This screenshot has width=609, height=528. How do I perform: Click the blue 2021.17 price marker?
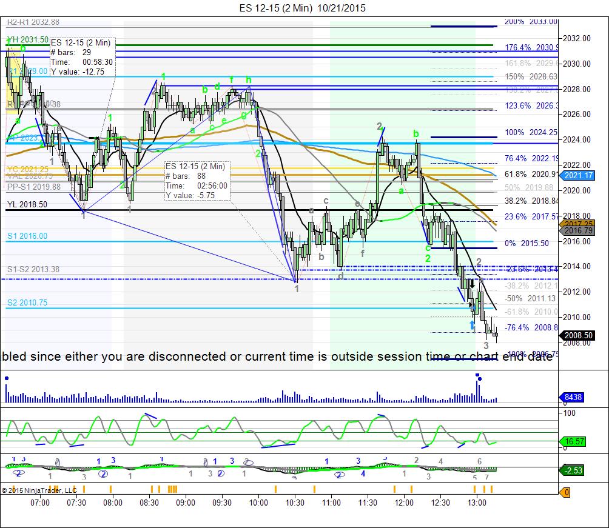(x=577, y=175)
